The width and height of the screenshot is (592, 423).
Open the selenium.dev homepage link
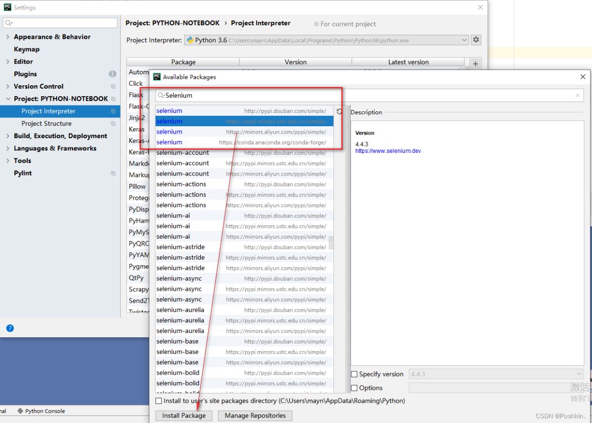388,151
